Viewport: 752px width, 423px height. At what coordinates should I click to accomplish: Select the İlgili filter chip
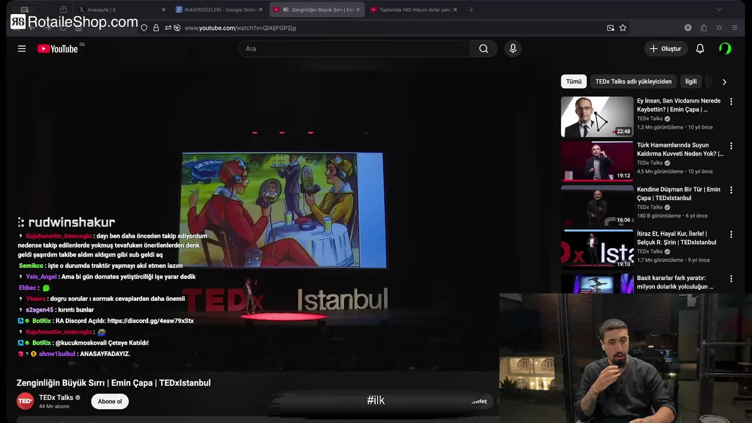691,82
